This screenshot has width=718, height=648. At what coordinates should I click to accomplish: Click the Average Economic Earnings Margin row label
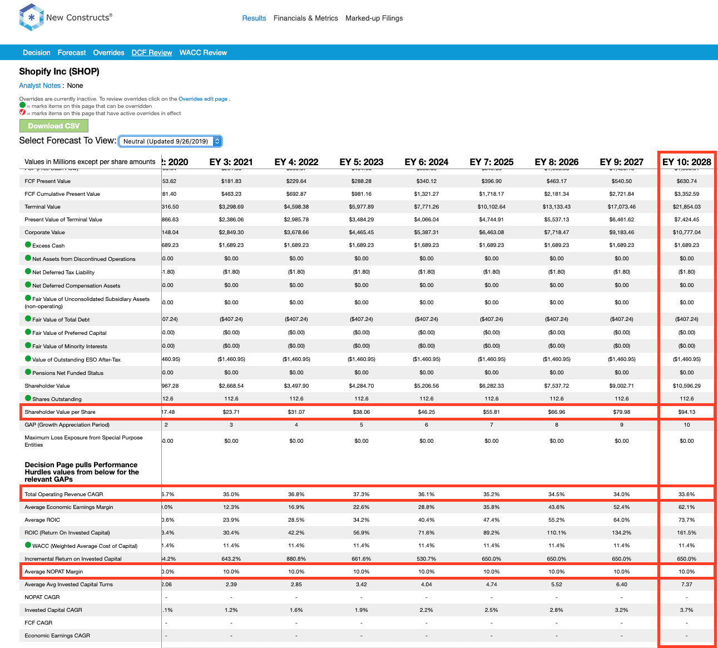point(69,507)
